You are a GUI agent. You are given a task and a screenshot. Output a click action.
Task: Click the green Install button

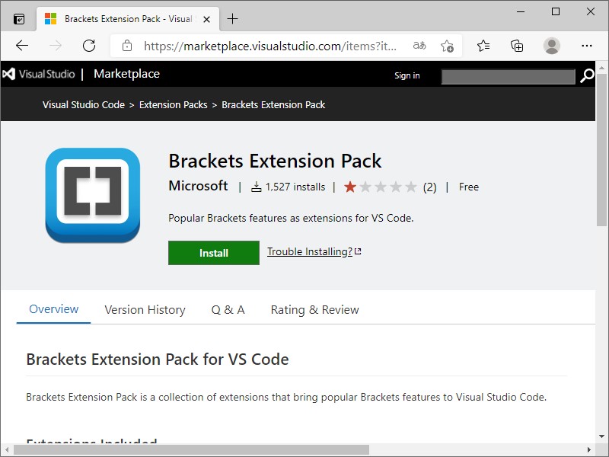click(x=213, y=253)
